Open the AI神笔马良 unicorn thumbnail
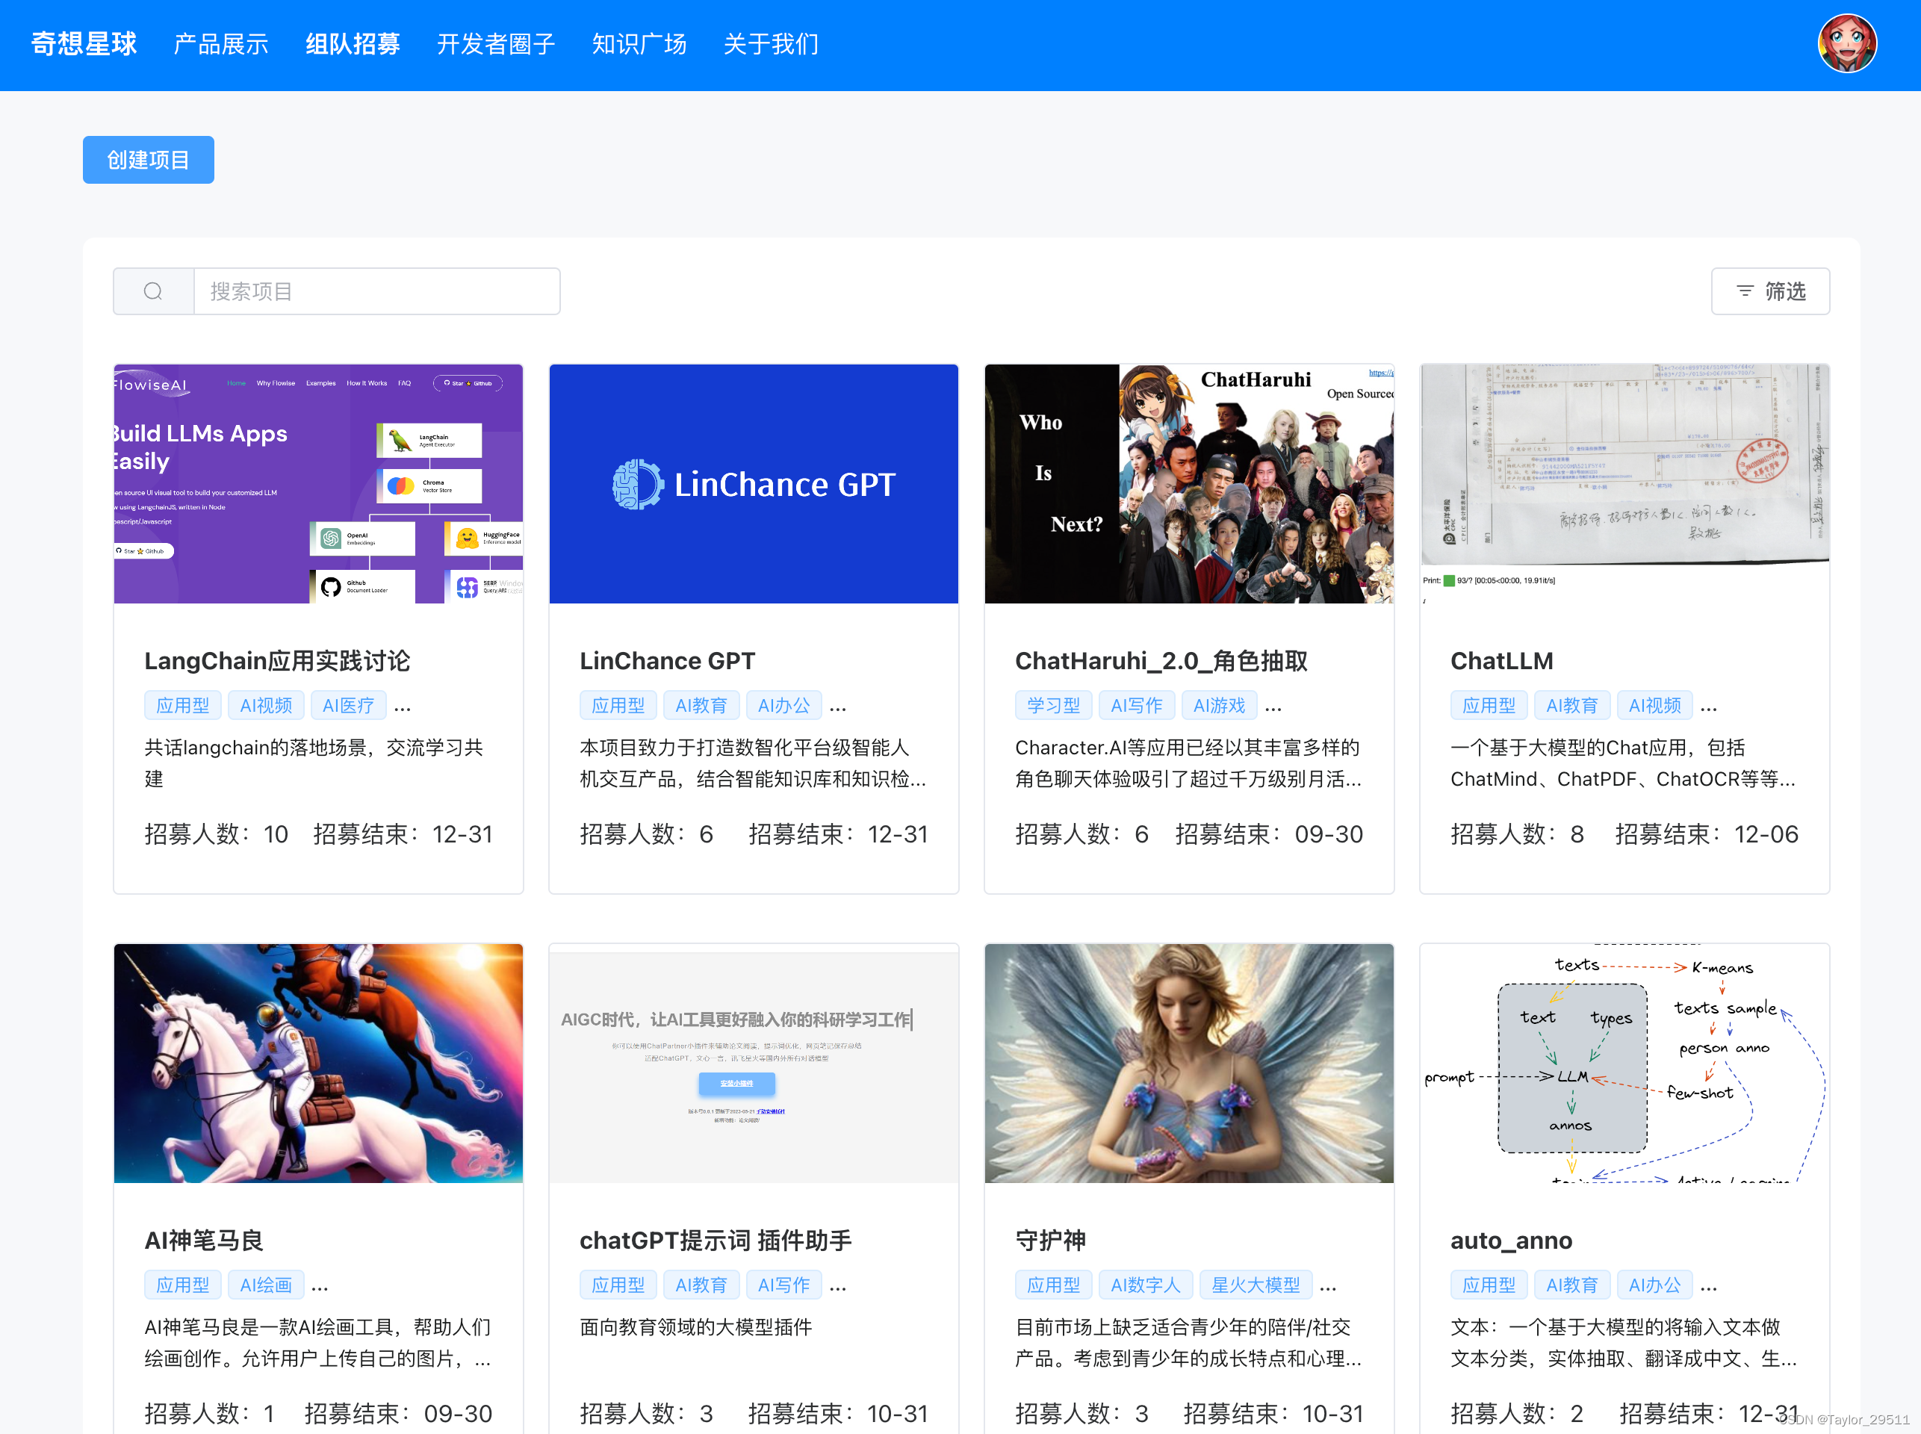The image size is (1921, 1434). tap(319, 1063)
